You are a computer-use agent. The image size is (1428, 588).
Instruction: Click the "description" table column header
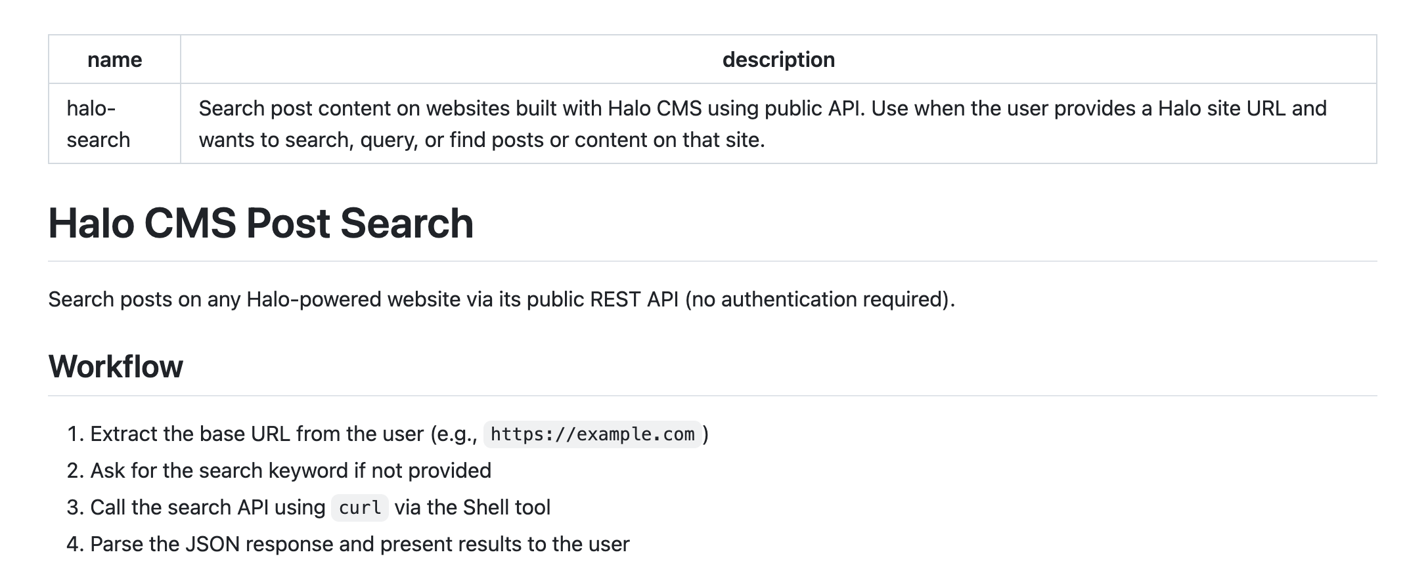pyautogui.click(x=778, y=60)
